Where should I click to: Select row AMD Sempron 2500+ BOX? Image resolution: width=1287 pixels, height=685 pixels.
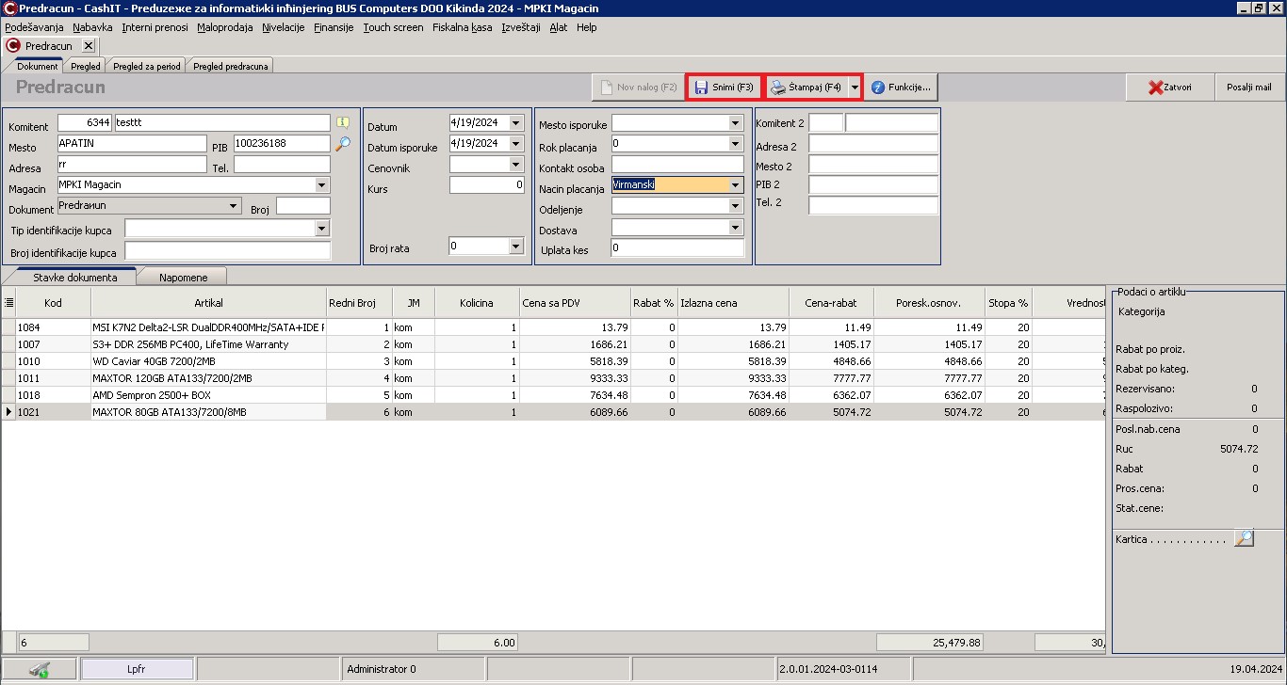tap(552, 395)
